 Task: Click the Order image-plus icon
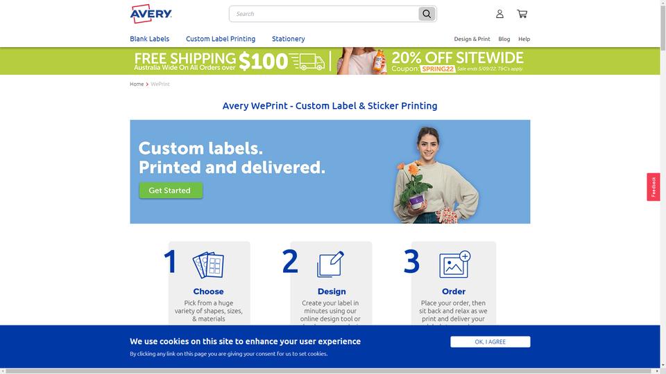pos(454,264)
